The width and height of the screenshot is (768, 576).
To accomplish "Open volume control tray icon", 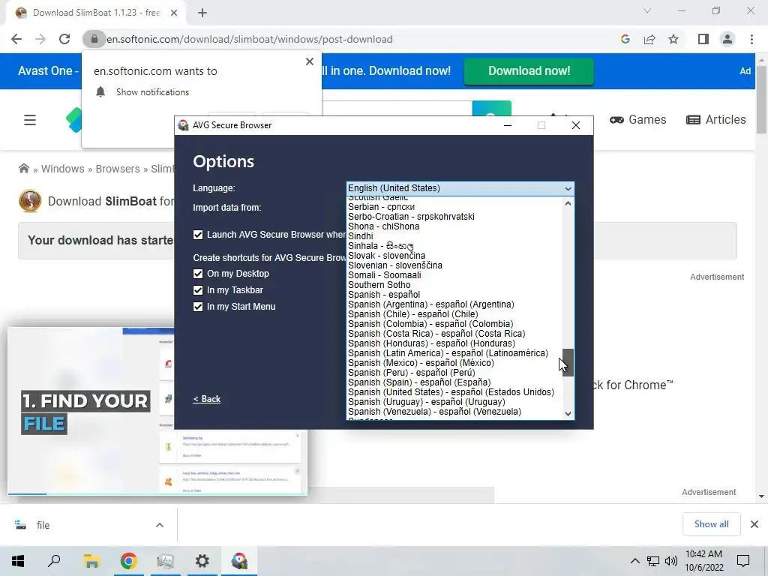I will tap(671, 561).
